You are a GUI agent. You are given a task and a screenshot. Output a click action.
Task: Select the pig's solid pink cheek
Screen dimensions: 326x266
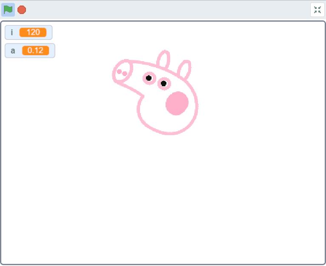177,103
